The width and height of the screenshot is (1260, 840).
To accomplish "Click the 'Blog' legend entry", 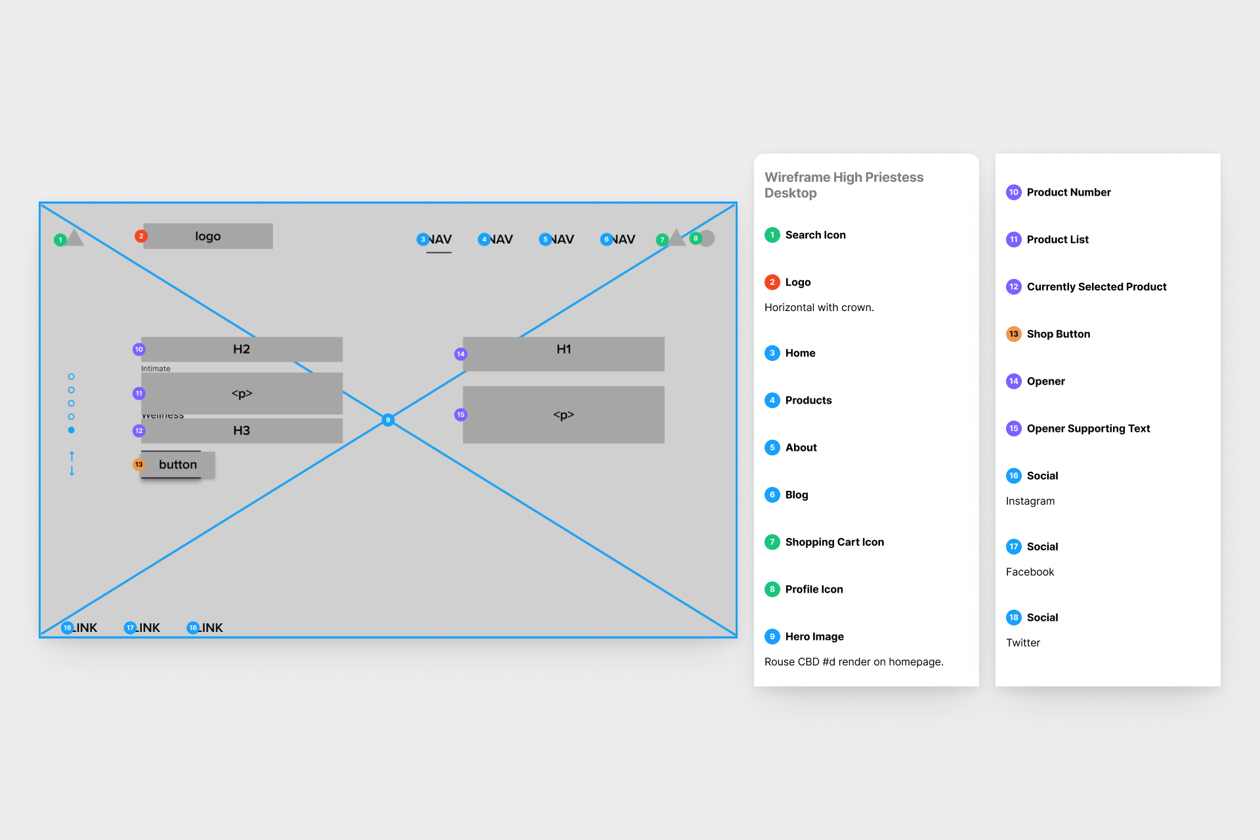I will 797,495.
